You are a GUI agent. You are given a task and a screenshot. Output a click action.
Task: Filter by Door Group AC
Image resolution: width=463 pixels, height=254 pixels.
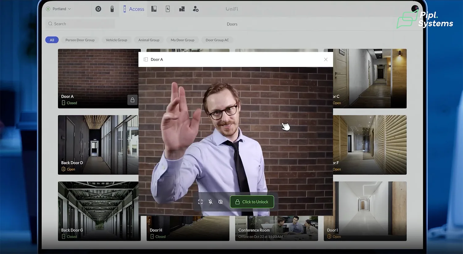pos(217,40)
